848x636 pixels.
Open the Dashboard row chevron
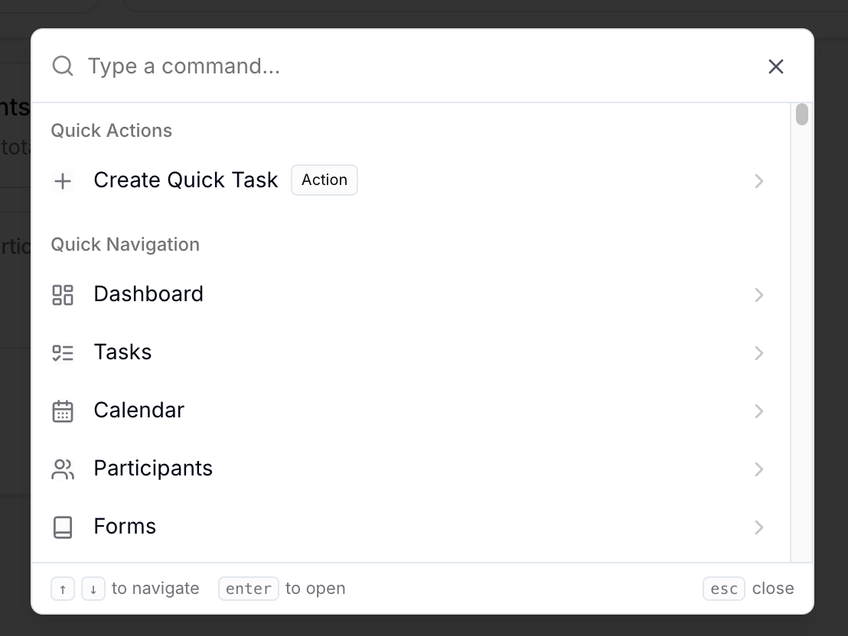[759, 295]
